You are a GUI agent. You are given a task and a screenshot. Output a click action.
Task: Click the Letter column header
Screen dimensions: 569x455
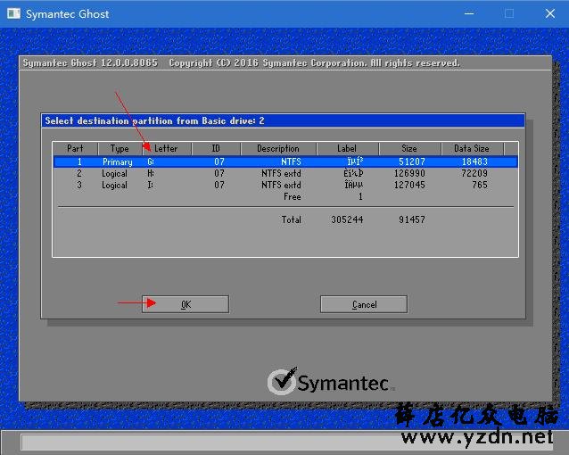(x=166, y=148)
